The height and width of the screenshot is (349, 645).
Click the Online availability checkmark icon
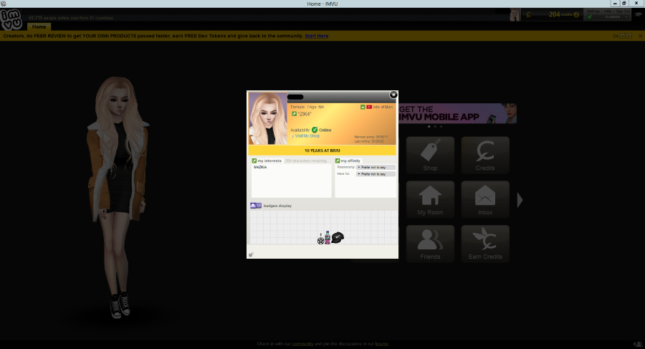[315, 130]
